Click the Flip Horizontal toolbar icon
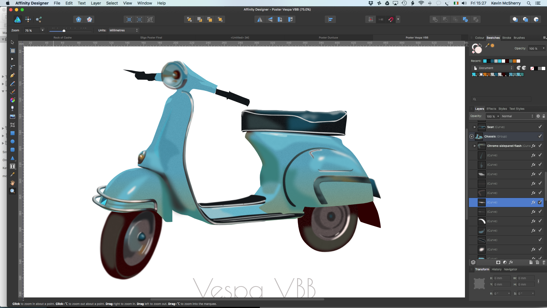The height and width of the screenshot is (308, 547). click(x=260, y=19)
